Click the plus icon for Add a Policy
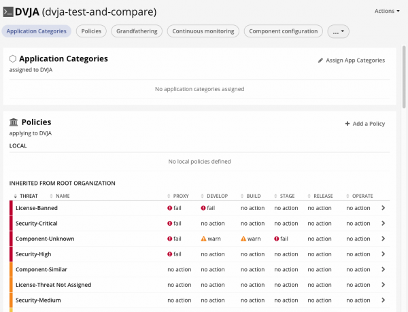Screen dimensions: 408x312 click(x=347, y=124)
